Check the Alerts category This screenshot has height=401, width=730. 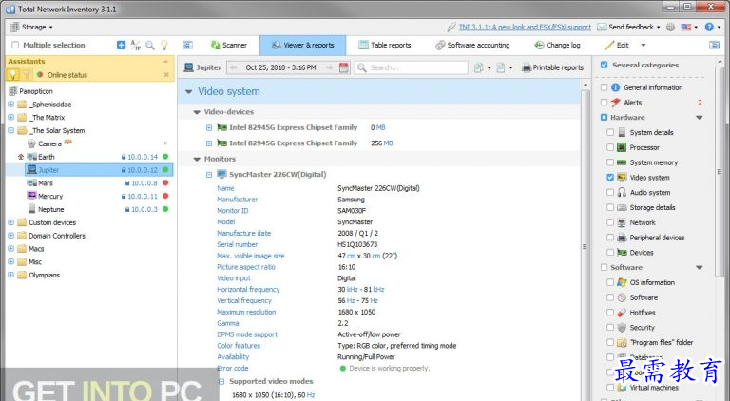click(x=604, y=103)
